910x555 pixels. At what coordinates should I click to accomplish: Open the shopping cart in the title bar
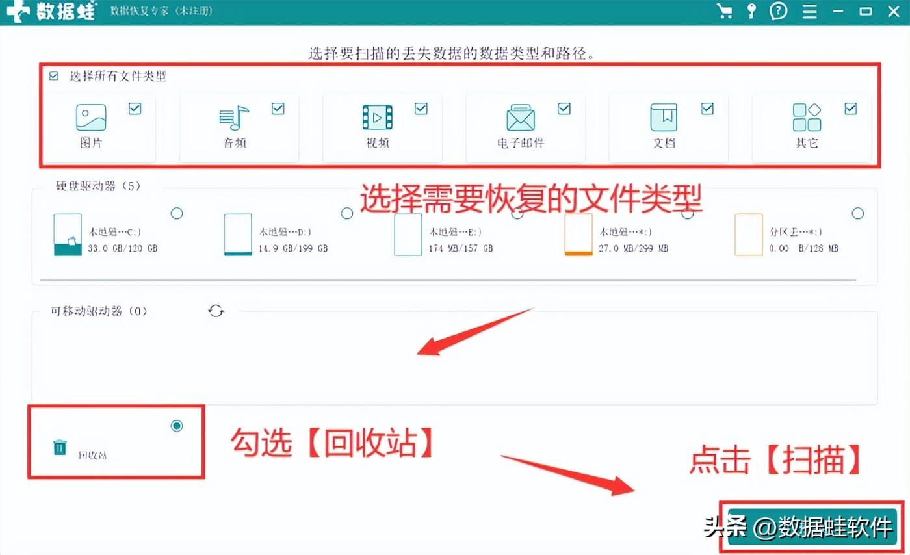pos(725,11)
